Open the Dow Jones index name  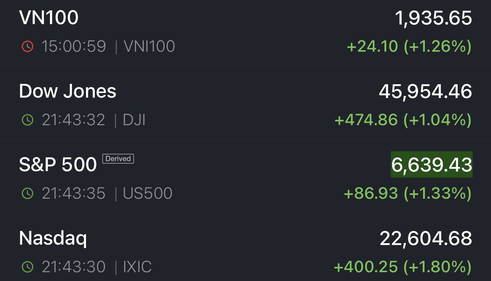click(x=68, y=91)
